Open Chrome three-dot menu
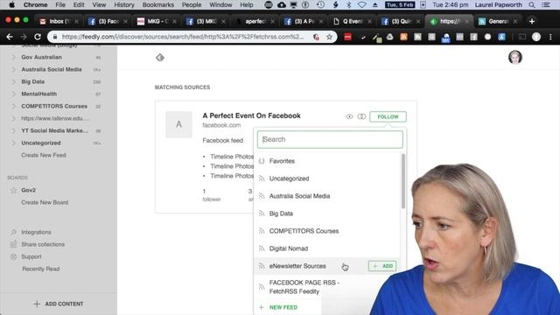 pos(550,37)
